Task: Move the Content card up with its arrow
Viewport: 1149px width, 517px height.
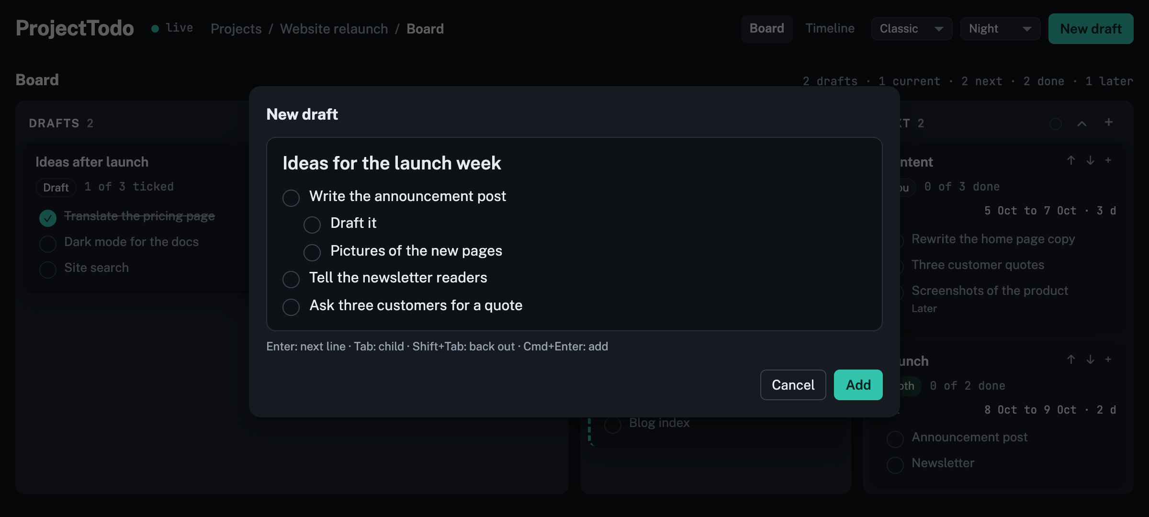Action: coord(1071,160)
